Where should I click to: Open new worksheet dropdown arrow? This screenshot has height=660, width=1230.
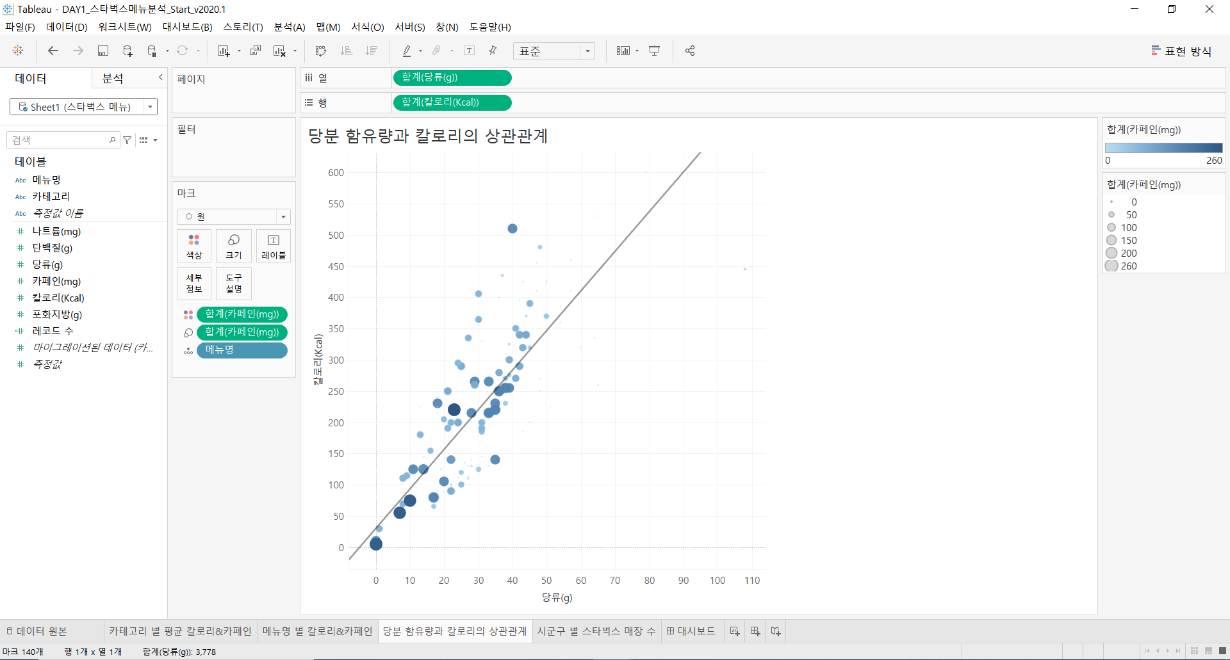(x=239, y=51)
